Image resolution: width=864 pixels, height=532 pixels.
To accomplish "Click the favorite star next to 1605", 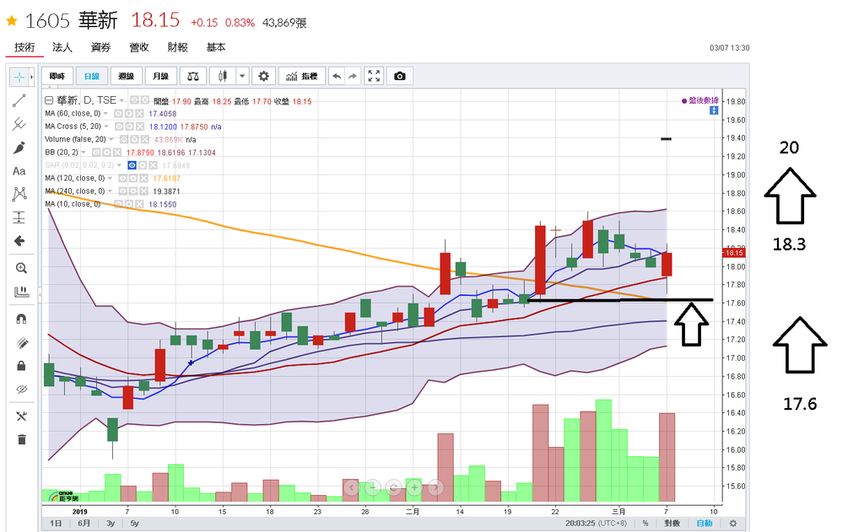I will 12,21.
